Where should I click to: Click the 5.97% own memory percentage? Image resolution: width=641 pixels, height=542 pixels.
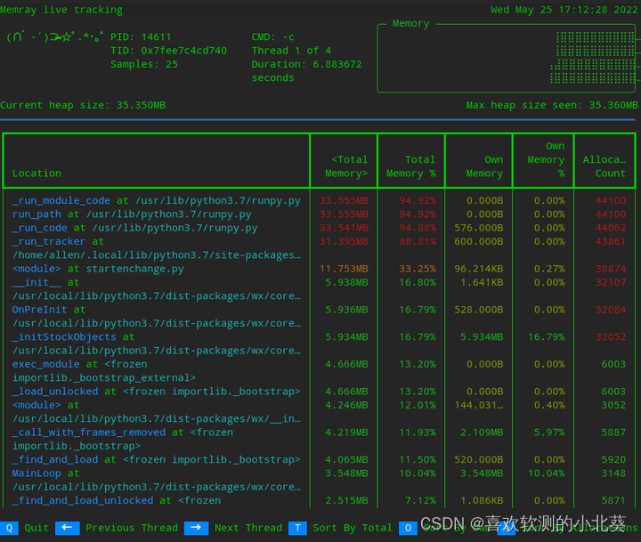click(549, 433)
